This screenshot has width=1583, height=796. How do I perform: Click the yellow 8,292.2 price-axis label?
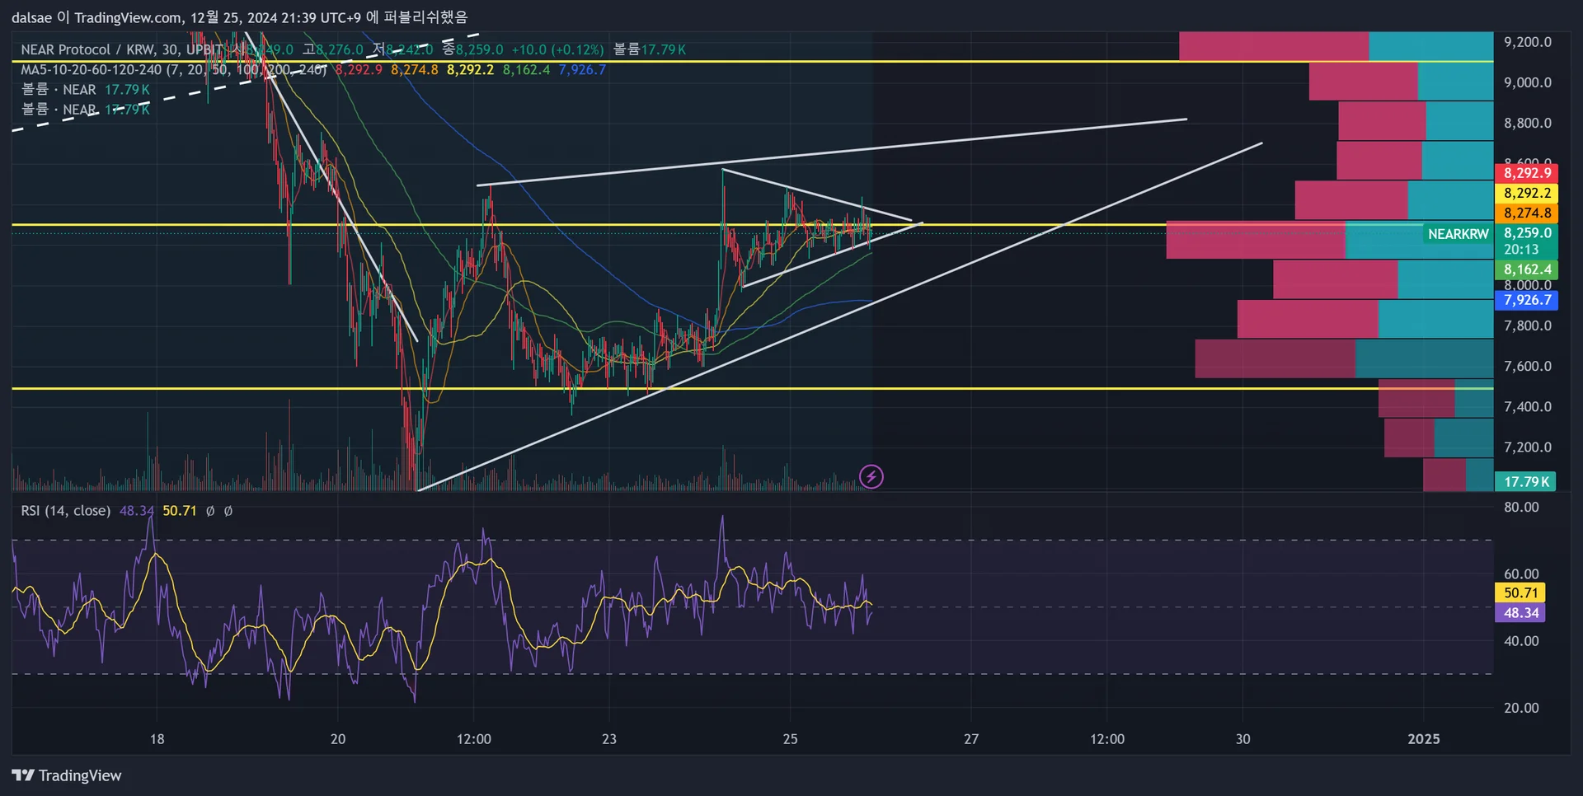point(1527,193)
